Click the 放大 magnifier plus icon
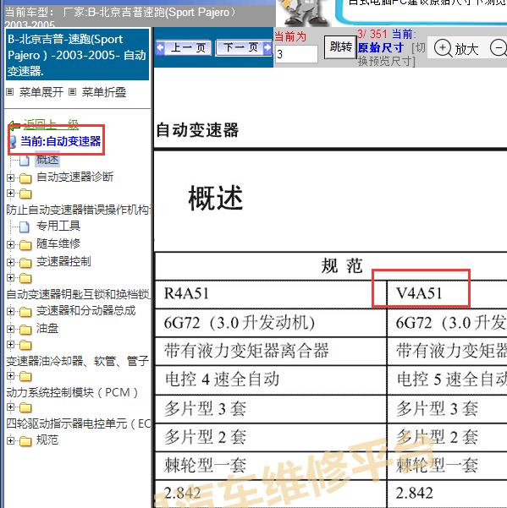Image resolution: width=507 pixels, height=508 pixels. point(443,48)
